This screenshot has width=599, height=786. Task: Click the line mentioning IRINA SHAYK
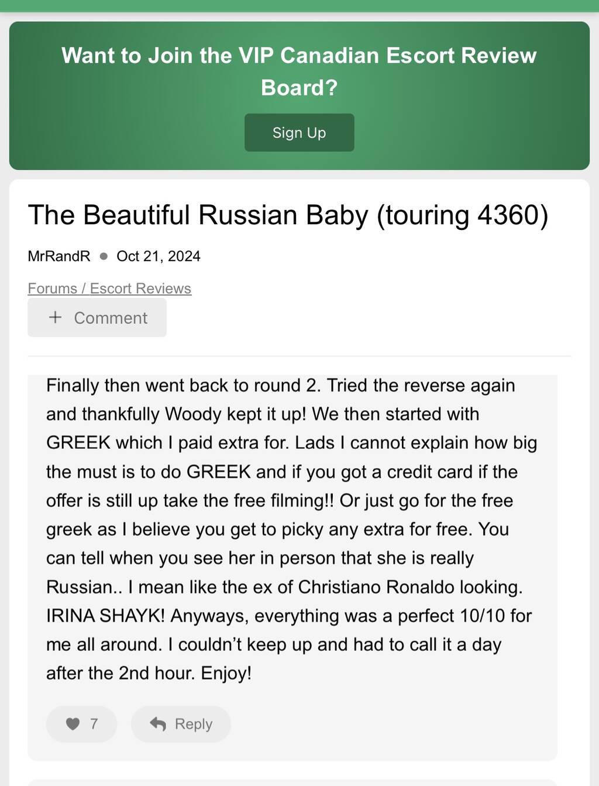coord(289,616)
